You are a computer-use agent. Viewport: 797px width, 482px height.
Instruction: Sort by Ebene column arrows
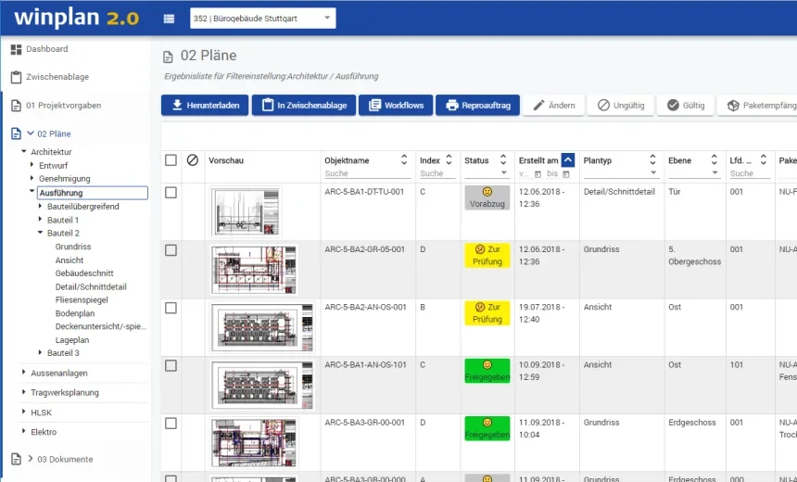tap(715, 159)
